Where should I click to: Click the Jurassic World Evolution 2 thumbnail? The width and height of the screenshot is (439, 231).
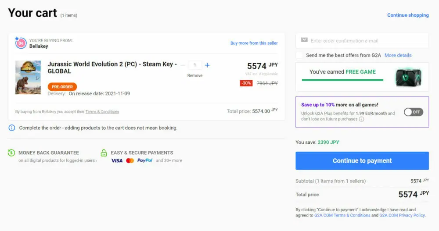point(28,78)
